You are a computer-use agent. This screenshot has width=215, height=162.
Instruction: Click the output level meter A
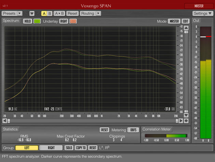tap(203, 83)
